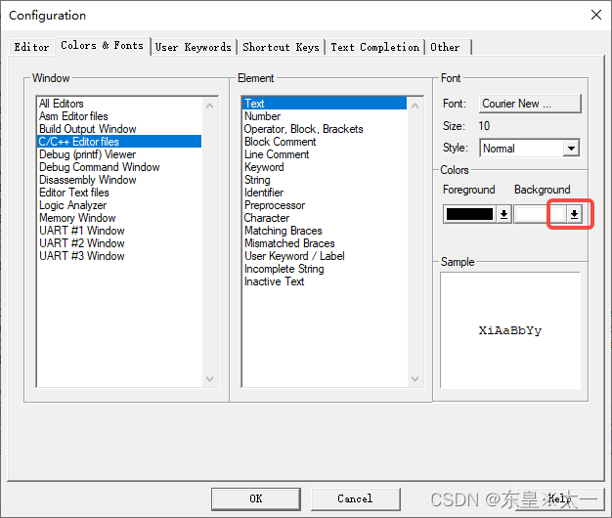Go to the Shortcut Keys tab
The image size is (612, 518).
click(281, 47)
